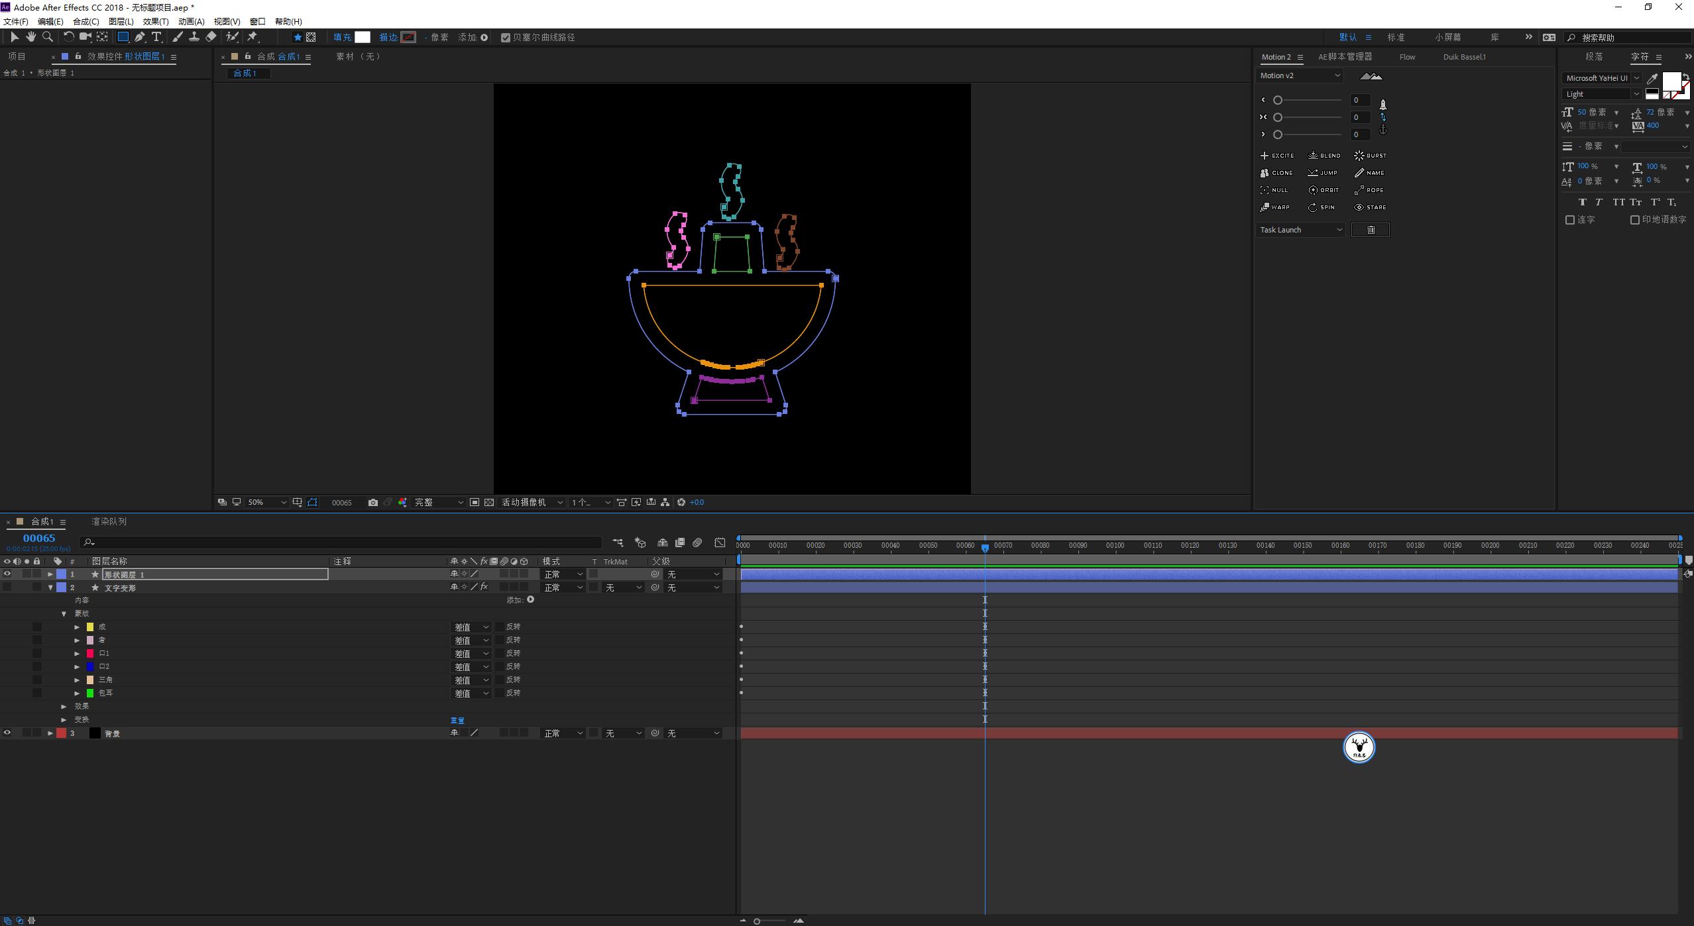Select the Zoom magnifier tool
Image resolution: width=1694 pixels, height=926 pixels.
pyautogui.click(x=48, y=37)
